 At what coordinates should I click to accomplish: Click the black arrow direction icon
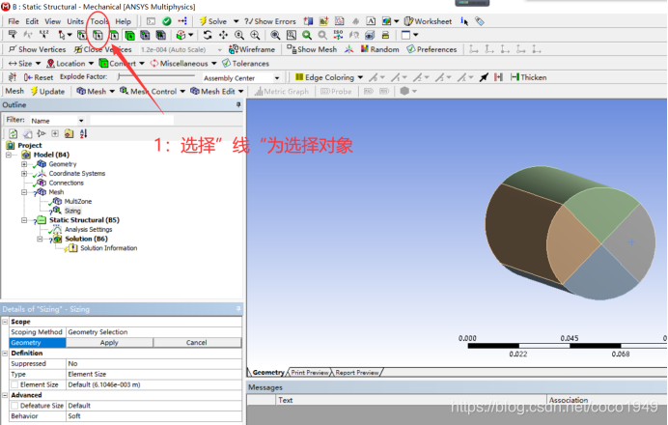pyautogui.click(x=484, y=77)
